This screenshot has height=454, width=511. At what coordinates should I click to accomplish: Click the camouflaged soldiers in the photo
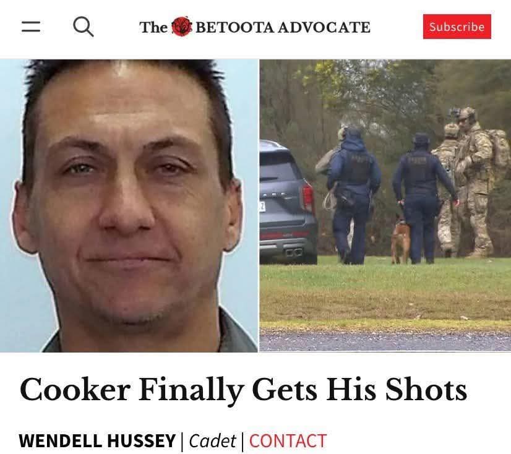pyautogui.click(x=470, y=182)
